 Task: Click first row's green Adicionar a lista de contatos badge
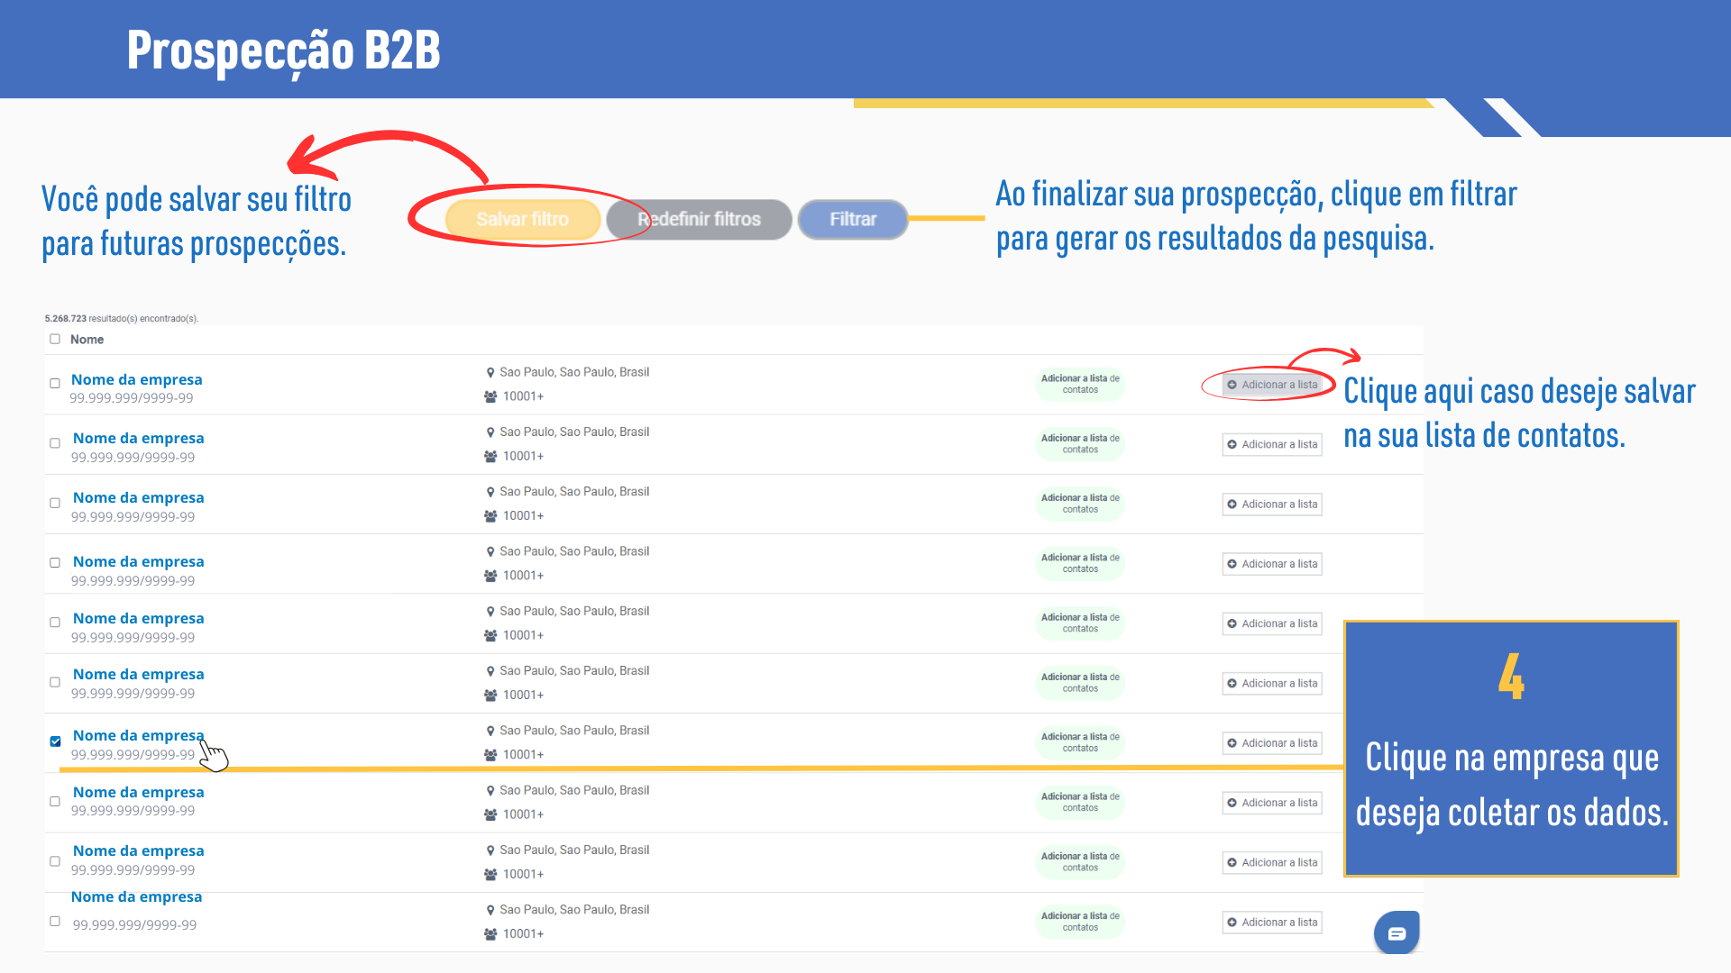pos(1079,384)
